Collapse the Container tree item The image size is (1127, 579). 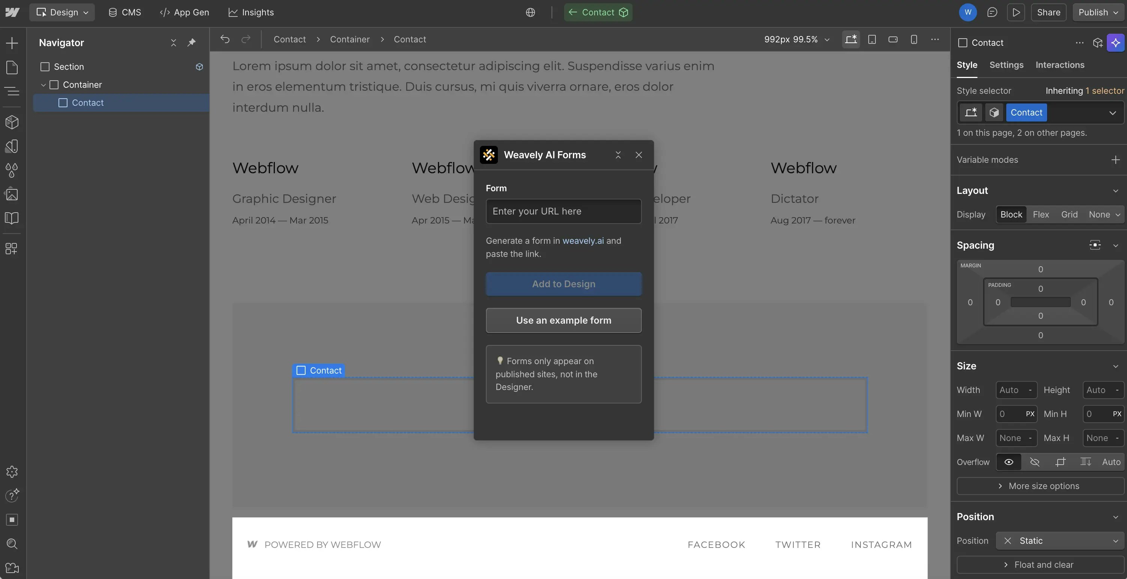point(43,84)
